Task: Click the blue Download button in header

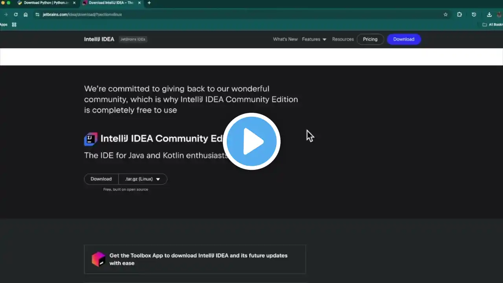Action: click(x=404, y=39)
